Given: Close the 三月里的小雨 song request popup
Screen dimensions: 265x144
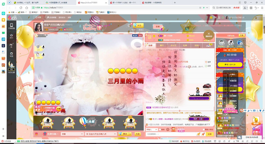Looking at the screenshot, I should (63, 106).
